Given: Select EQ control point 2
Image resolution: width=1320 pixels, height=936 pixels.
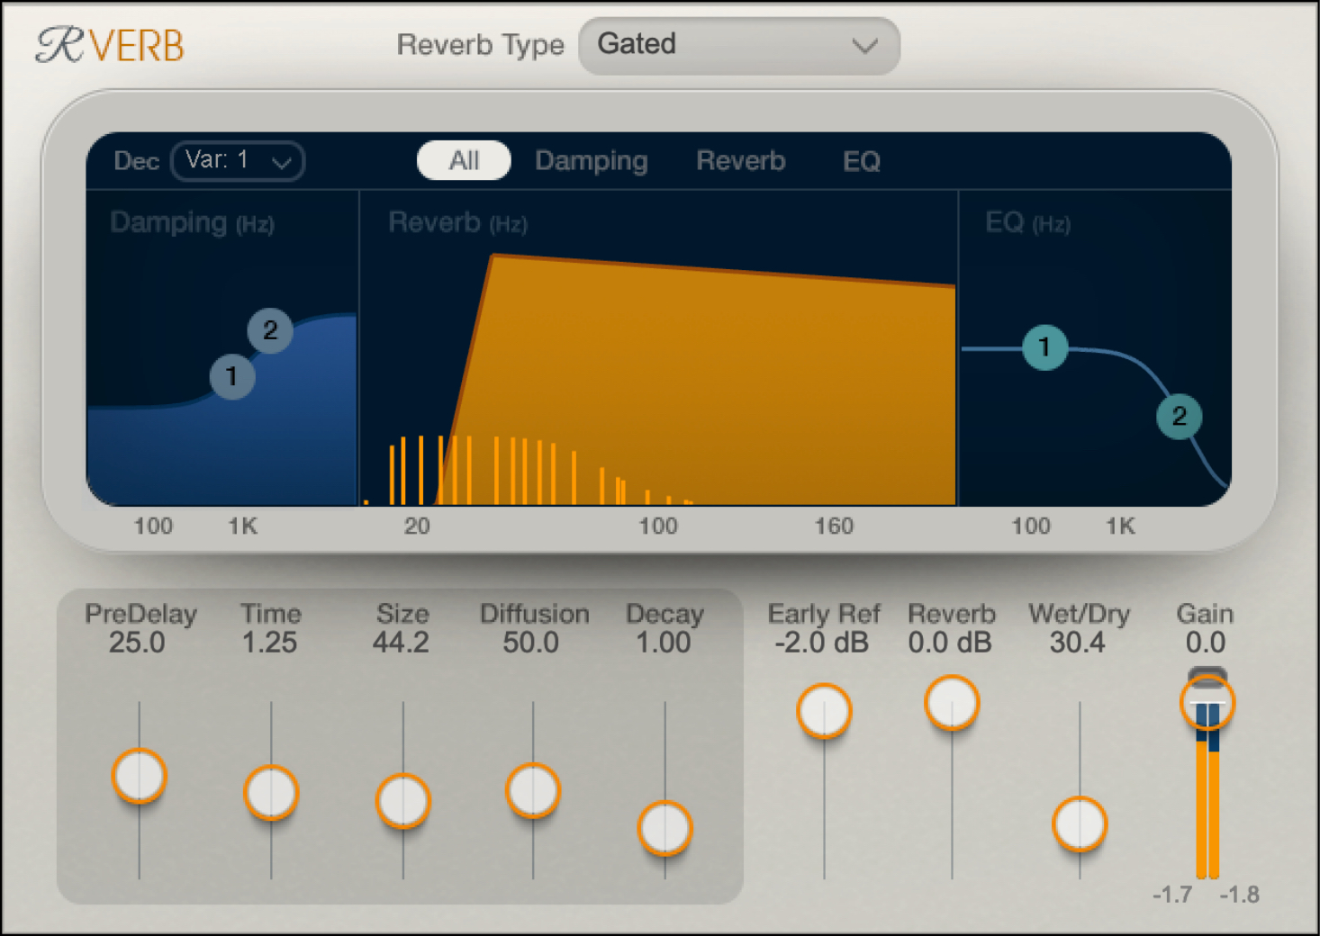Looking at the screenshot, I should (1178, 417).
